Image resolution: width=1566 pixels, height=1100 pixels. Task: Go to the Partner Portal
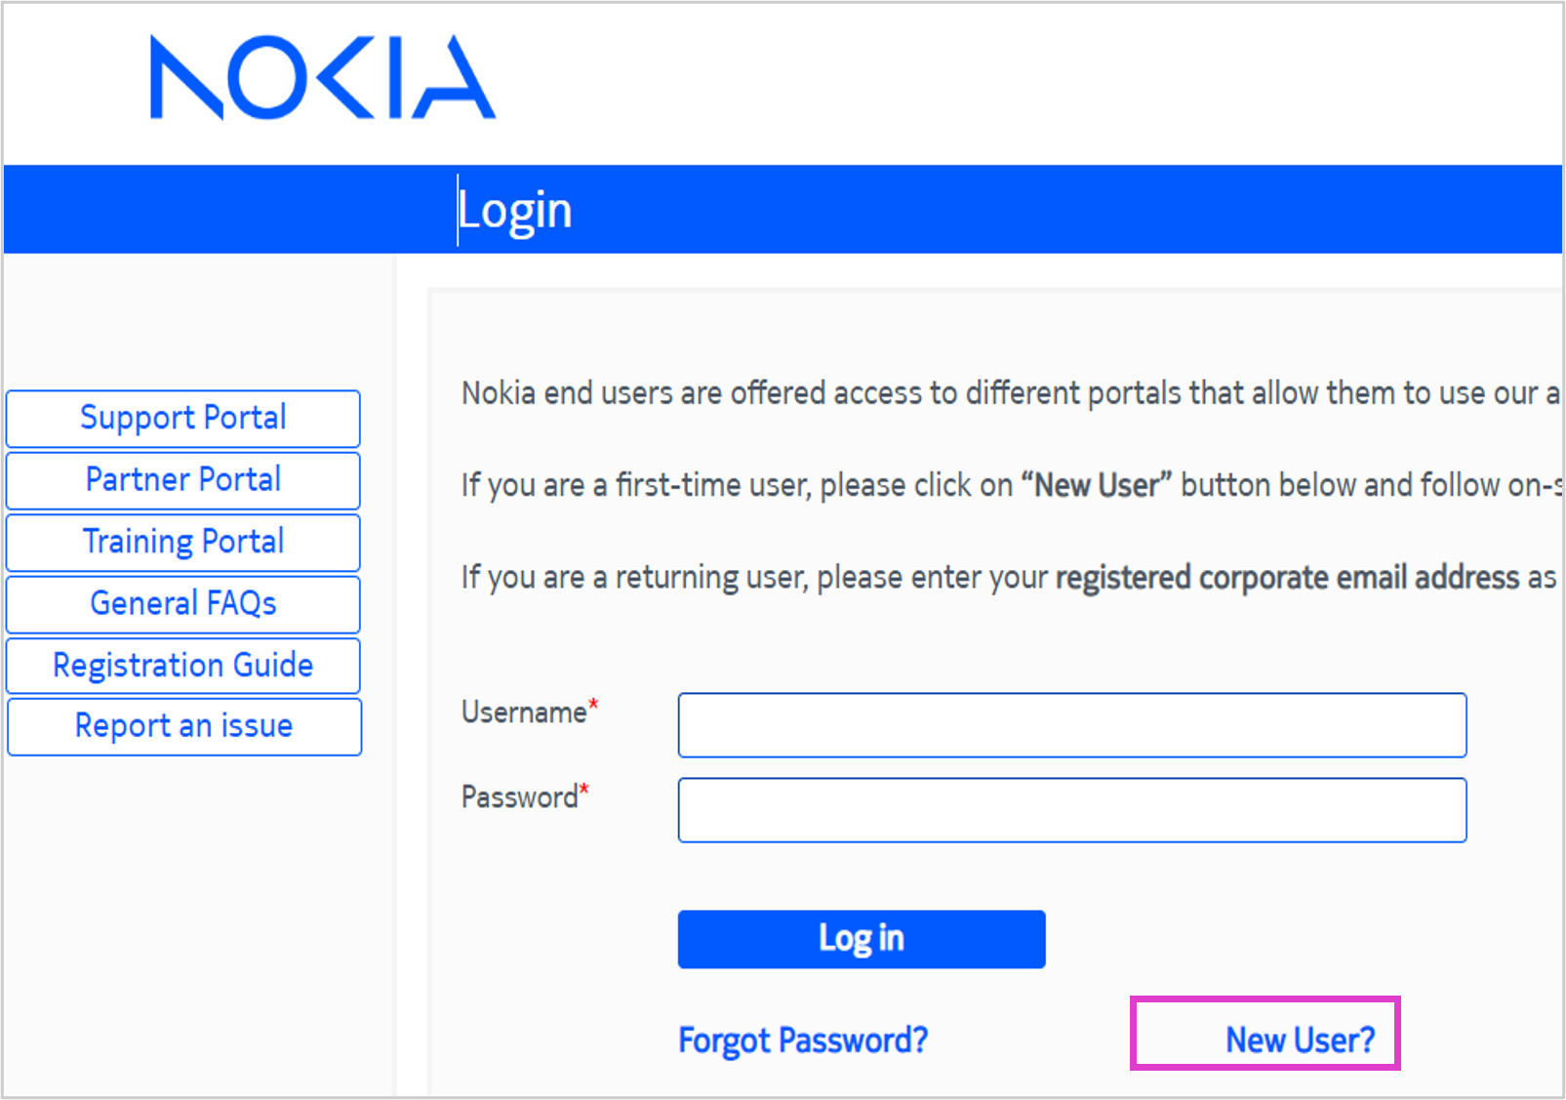pyautogui.click(x=183, y=480)
